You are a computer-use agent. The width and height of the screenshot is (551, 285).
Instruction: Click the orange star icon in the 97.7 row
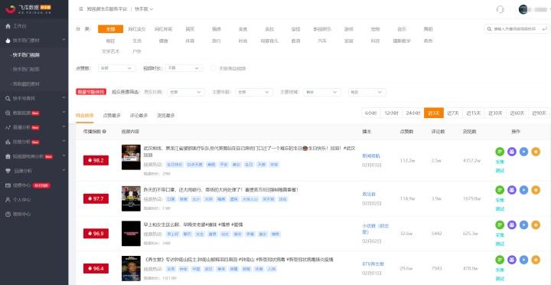pyautogui.click(x=536, y=190)
